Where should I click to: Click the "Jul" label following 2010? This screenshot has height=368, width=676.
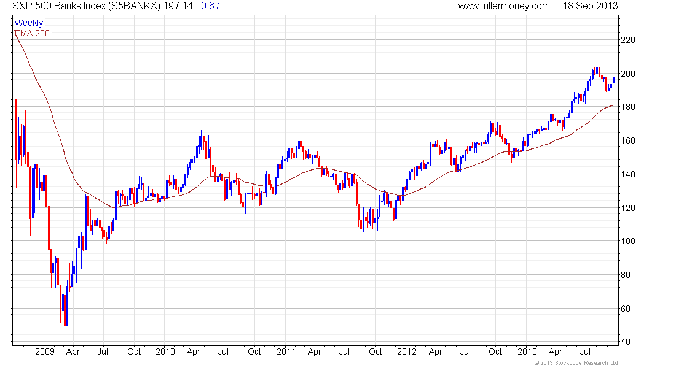tap(223, 351)
